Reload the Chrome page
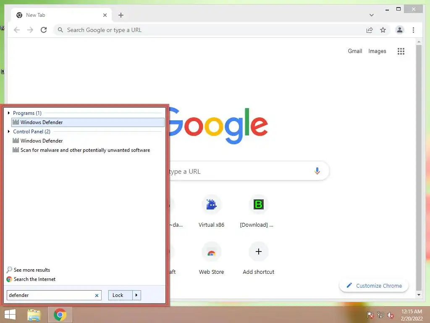 pyautogui.click(x=44, y=30)
